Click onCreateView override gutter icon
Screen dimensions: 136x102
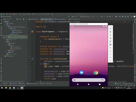[x=32, y=59]
